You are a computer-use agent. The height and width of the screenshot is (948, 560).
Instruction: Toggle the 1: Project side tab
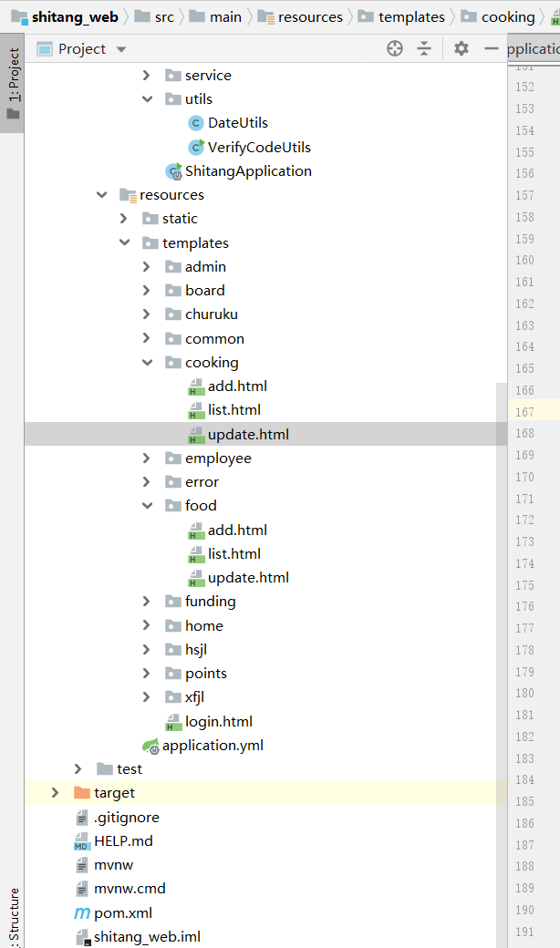tap(13, 82)
